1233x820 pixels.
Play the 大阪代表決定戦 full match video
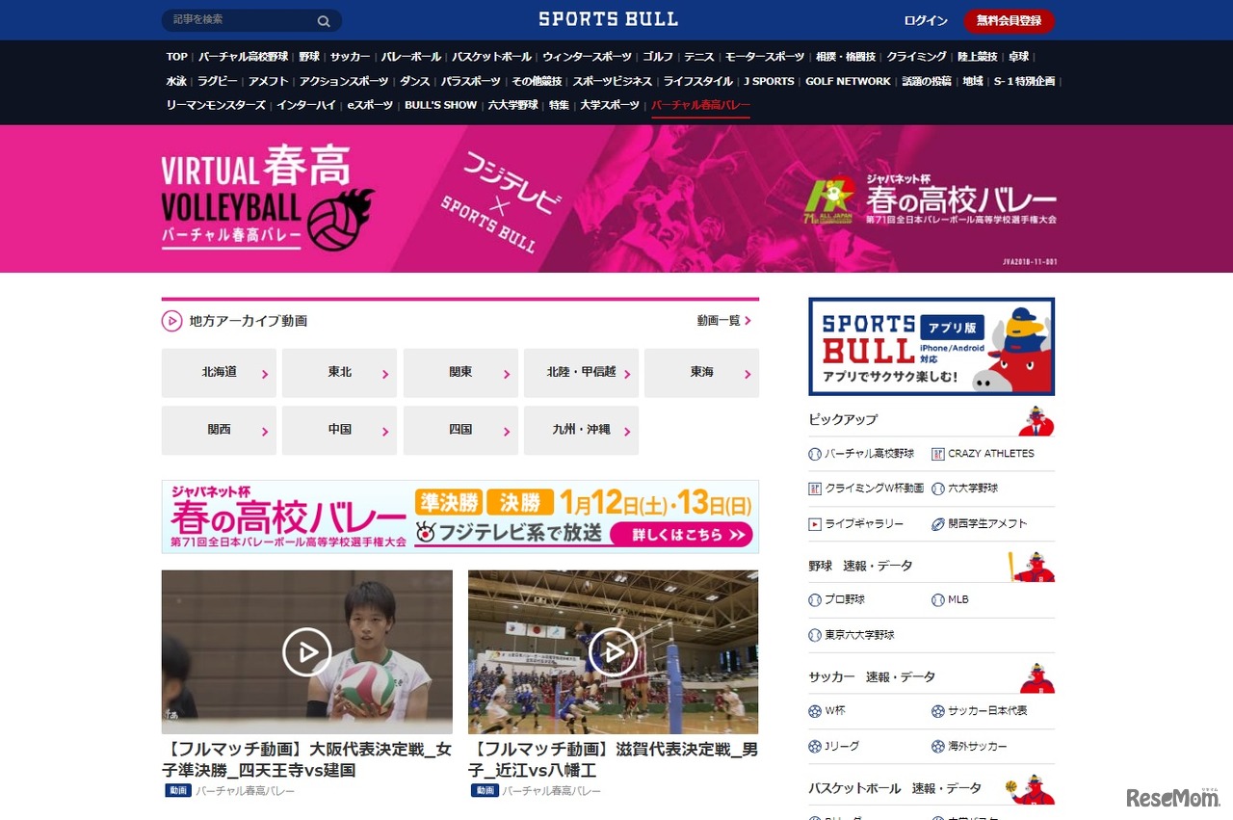tap(307, 652)
